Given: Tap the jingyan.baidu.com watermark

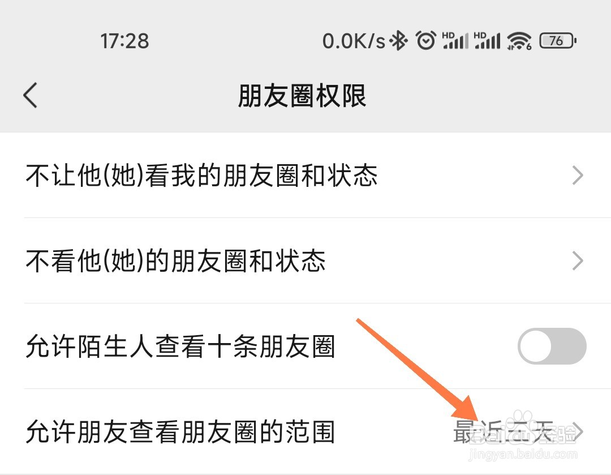Looking at the screenshot, I should pyautogui.click(x=523, y=454).
